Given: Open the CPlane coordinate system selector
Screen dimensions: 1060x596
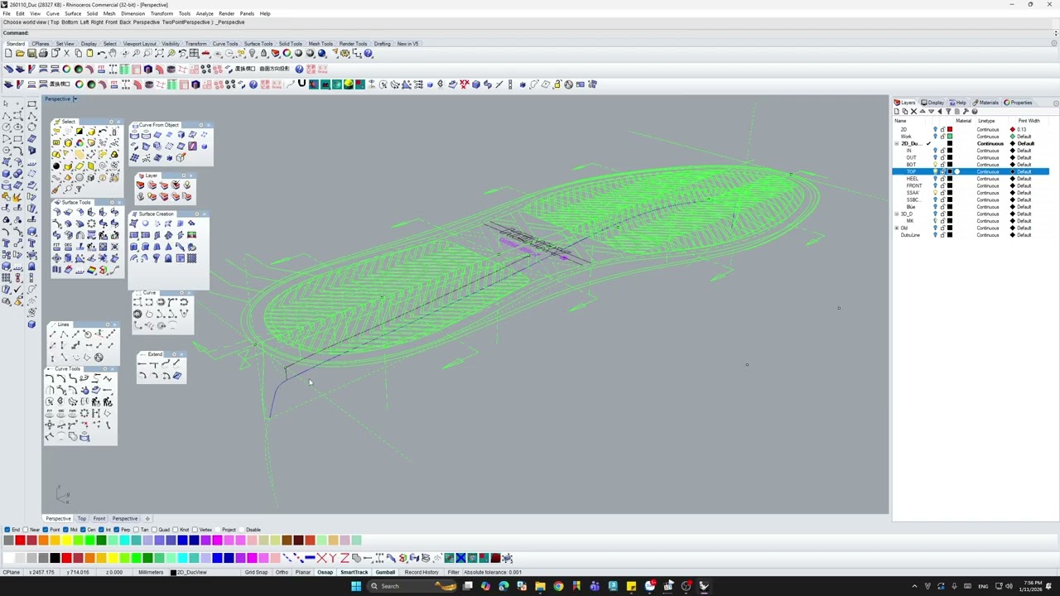Looking at the screenshot, I should pos(12,573).
